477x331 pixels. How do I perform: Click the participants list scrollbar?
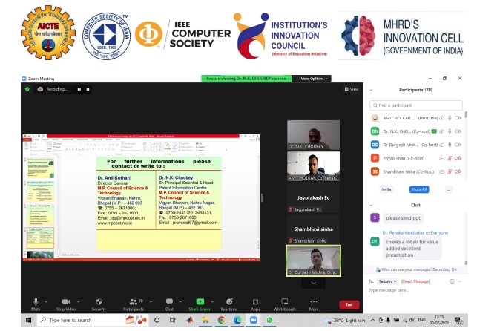pyautogui.click(x=466, y=116)
